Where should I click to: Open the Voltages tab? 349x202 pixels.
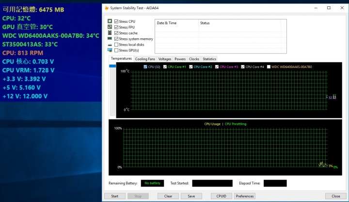pyautogui.click(x=165, y=59)
